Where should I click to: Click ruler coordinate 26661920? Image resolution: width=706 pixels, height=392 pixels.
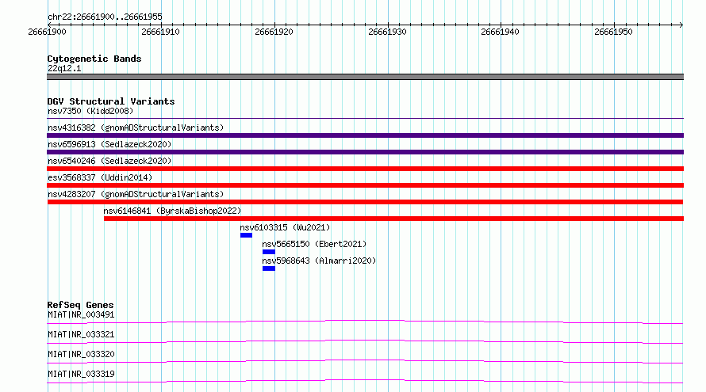(274, 32)
